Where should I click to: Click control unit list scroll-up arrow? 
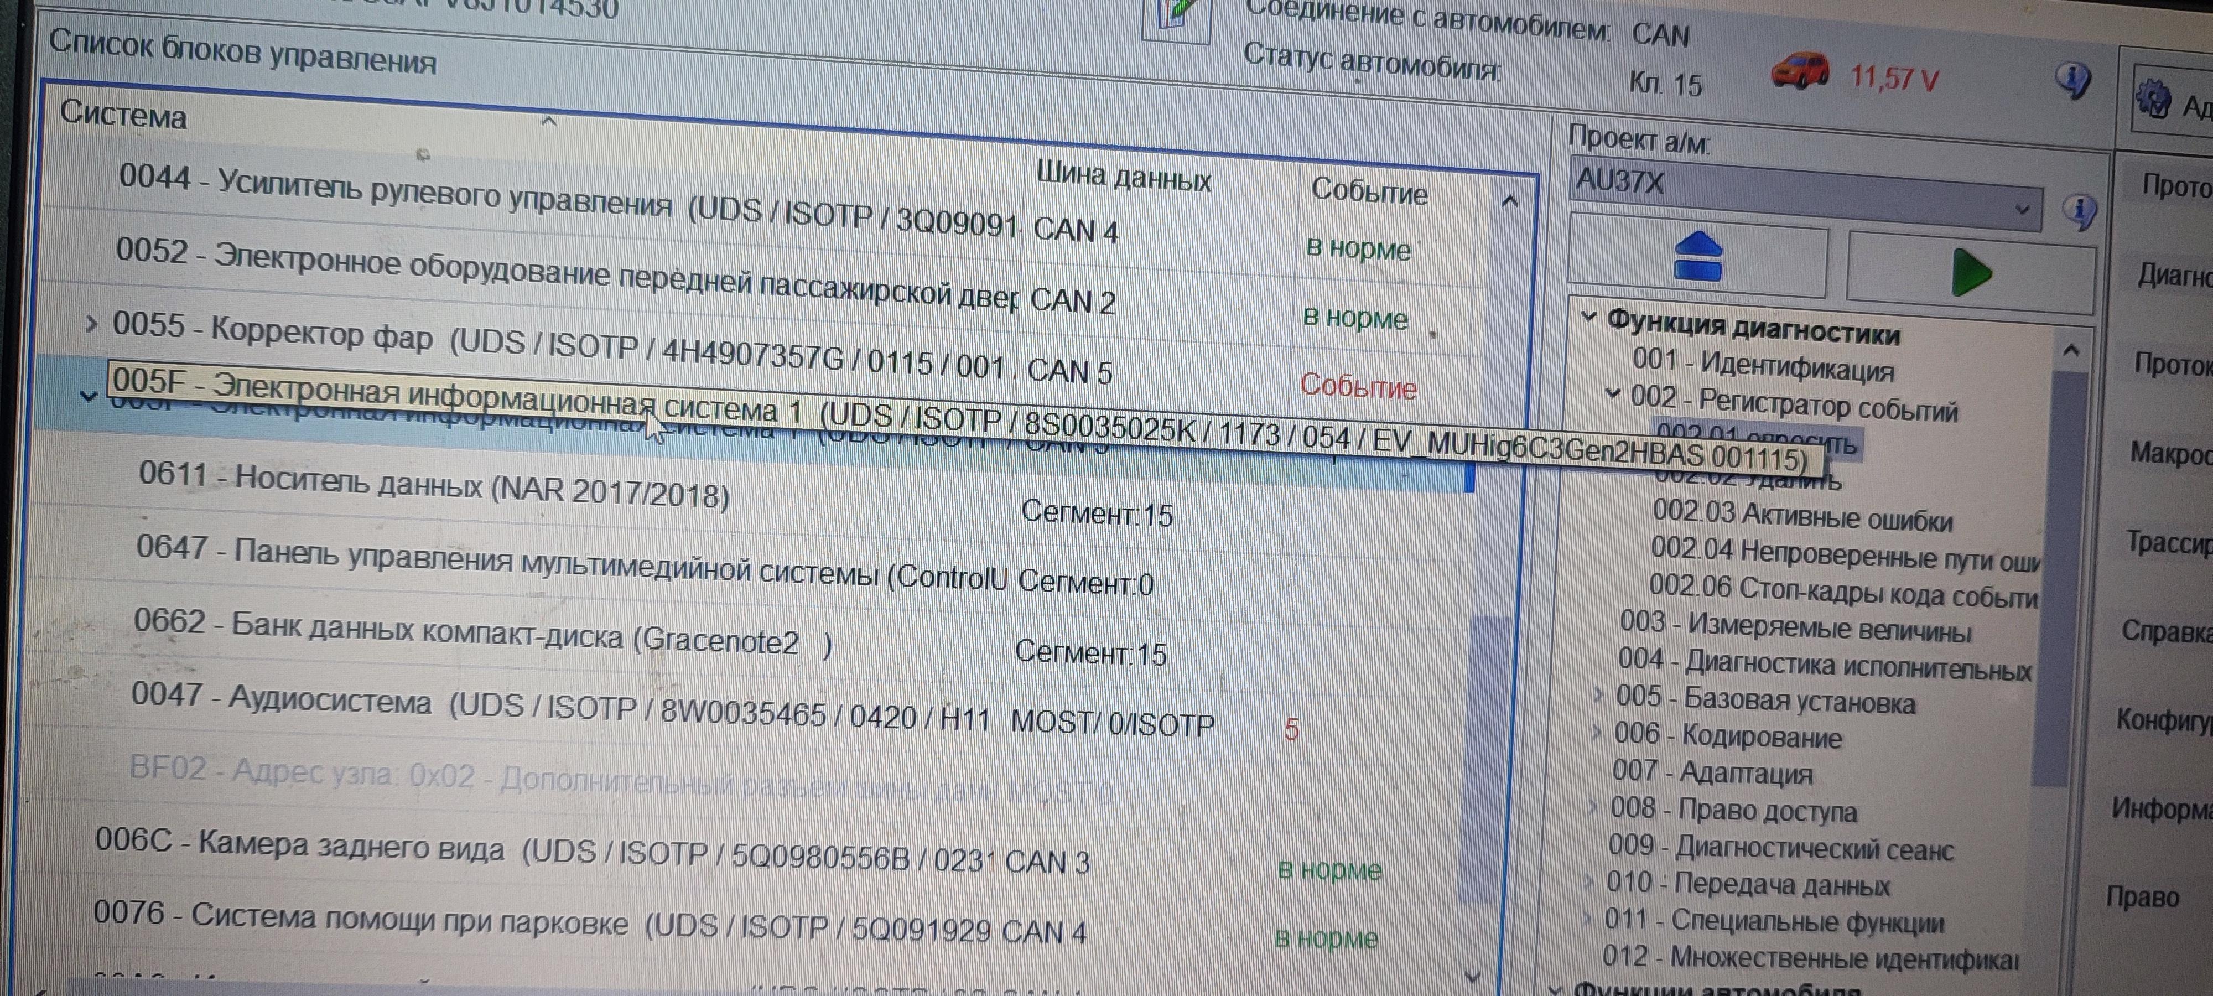pyautogui.click(x=1509, y=202)
